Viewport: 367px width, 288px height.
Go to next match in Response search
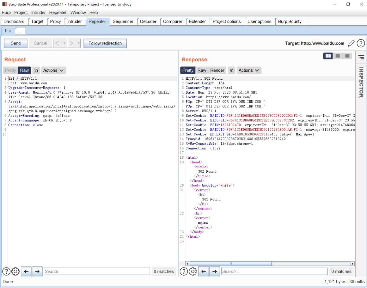click(214, 271)
